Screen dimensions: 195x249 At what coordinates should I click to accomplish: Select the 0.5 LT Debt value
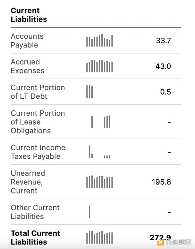[x=165, y=92]
